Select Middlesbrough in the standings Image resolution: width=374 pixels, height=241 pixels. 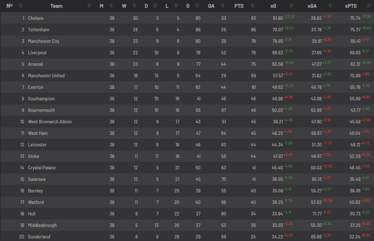pyautogui.click(x=44, y=225)
